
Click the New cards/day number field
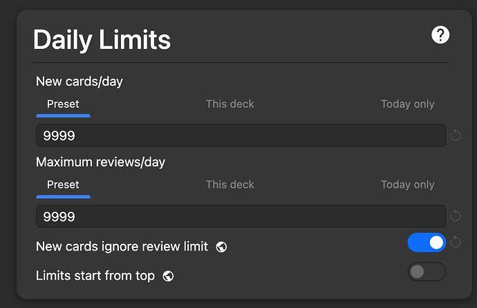pyautogui.click(x=241, y=135)
